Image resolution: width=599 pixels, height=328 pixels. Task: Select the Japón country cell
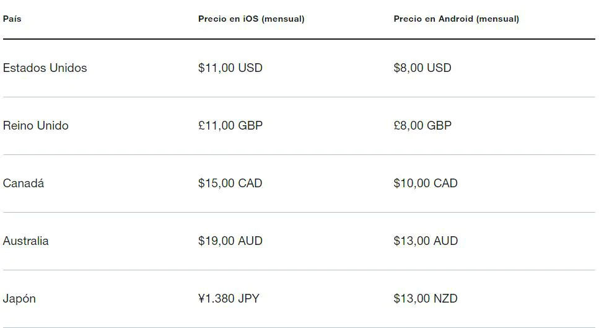(x=19, y=298)
